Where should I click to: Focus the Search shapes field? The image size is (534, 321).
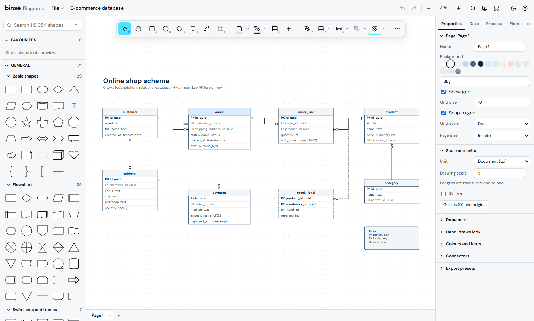[x=43, y=25]
